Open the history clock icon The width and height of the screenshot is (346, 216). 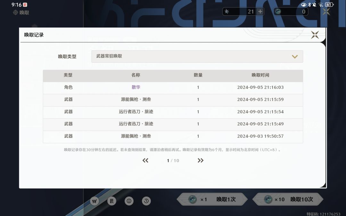(146, 201)
